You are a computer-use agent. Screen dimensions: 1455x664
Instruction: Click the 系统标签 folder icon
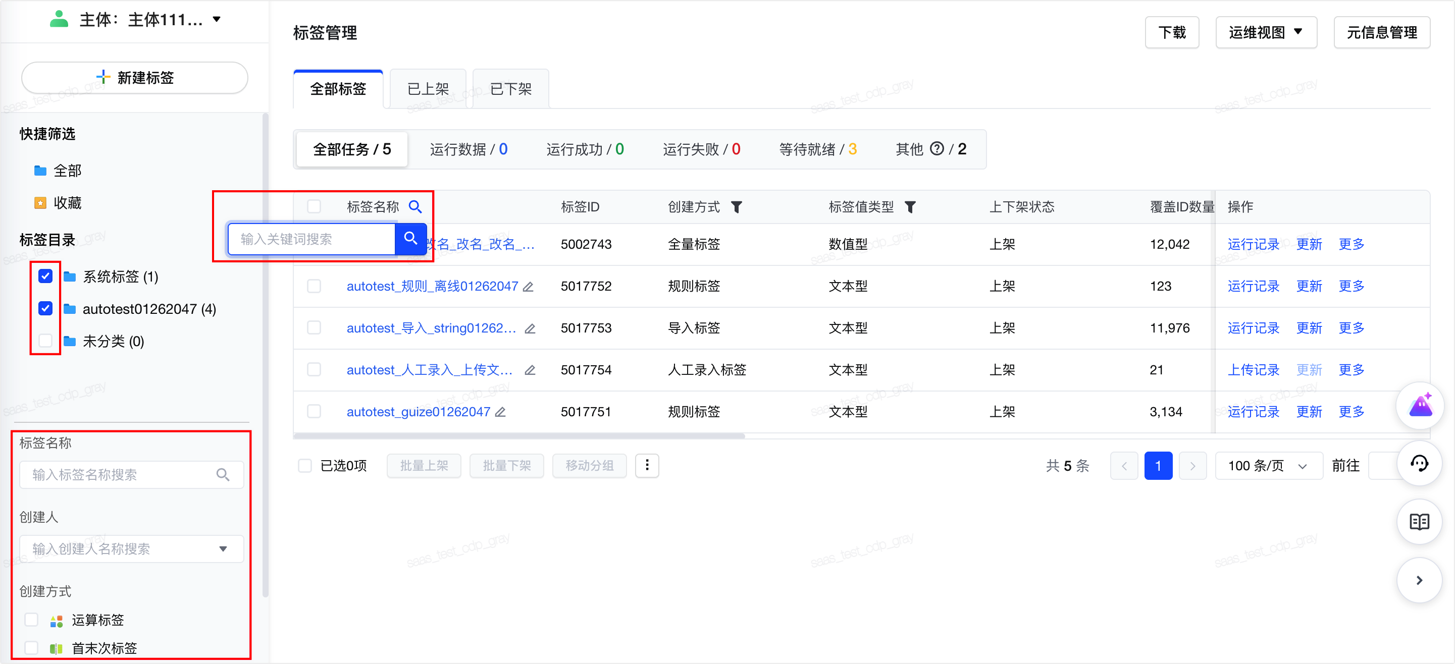tap(70, 276)
